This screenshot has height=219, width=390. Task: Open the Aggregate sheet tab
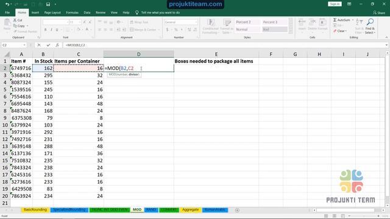click(191, 210)
